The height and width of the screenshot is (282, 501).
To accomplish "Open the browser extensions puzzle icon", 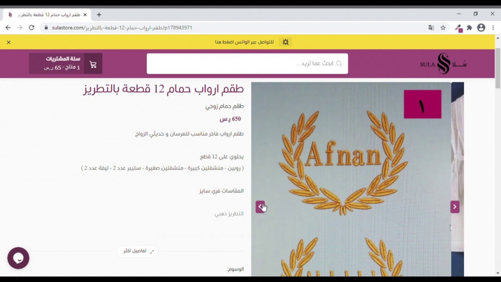I will 469,28.
